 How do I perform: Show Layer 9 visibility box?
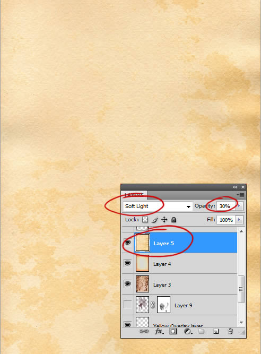click(x=128, y=305)
